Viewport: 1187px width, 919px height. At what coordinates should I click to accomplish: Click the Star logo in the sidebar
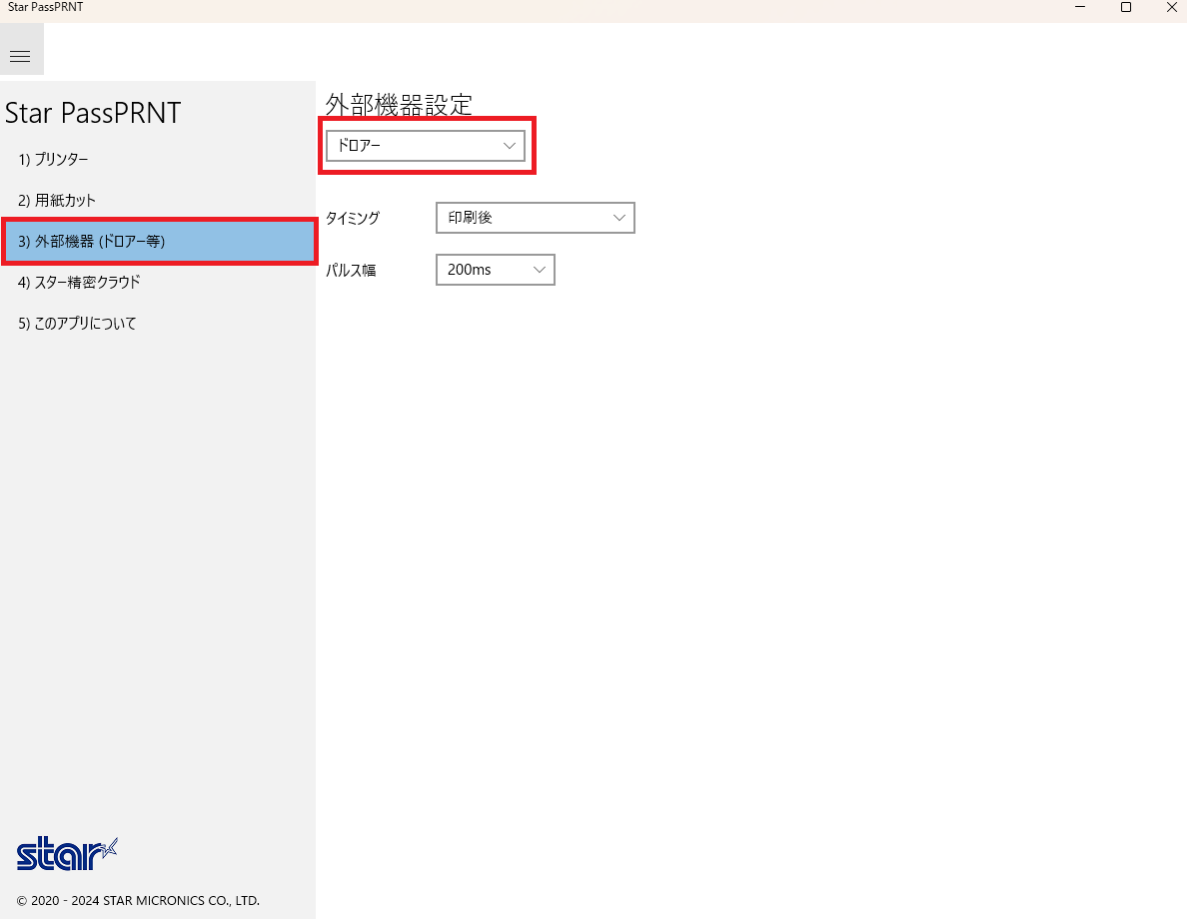coord(67,854)
